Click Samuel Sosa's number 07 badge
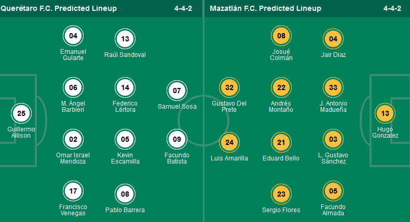This screenshot has height=222, width=410. [x=177, y=91]
